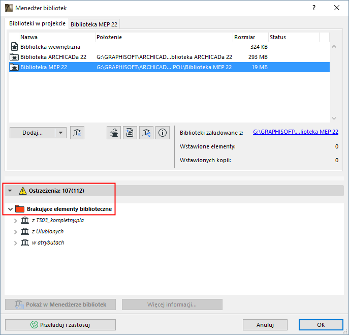Switch to Biblioteka MEP 22 tab

(94, 24)
